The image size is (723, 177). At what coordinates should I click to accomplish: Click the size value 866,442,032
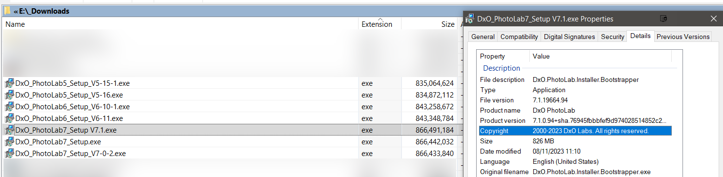(435, 142)
